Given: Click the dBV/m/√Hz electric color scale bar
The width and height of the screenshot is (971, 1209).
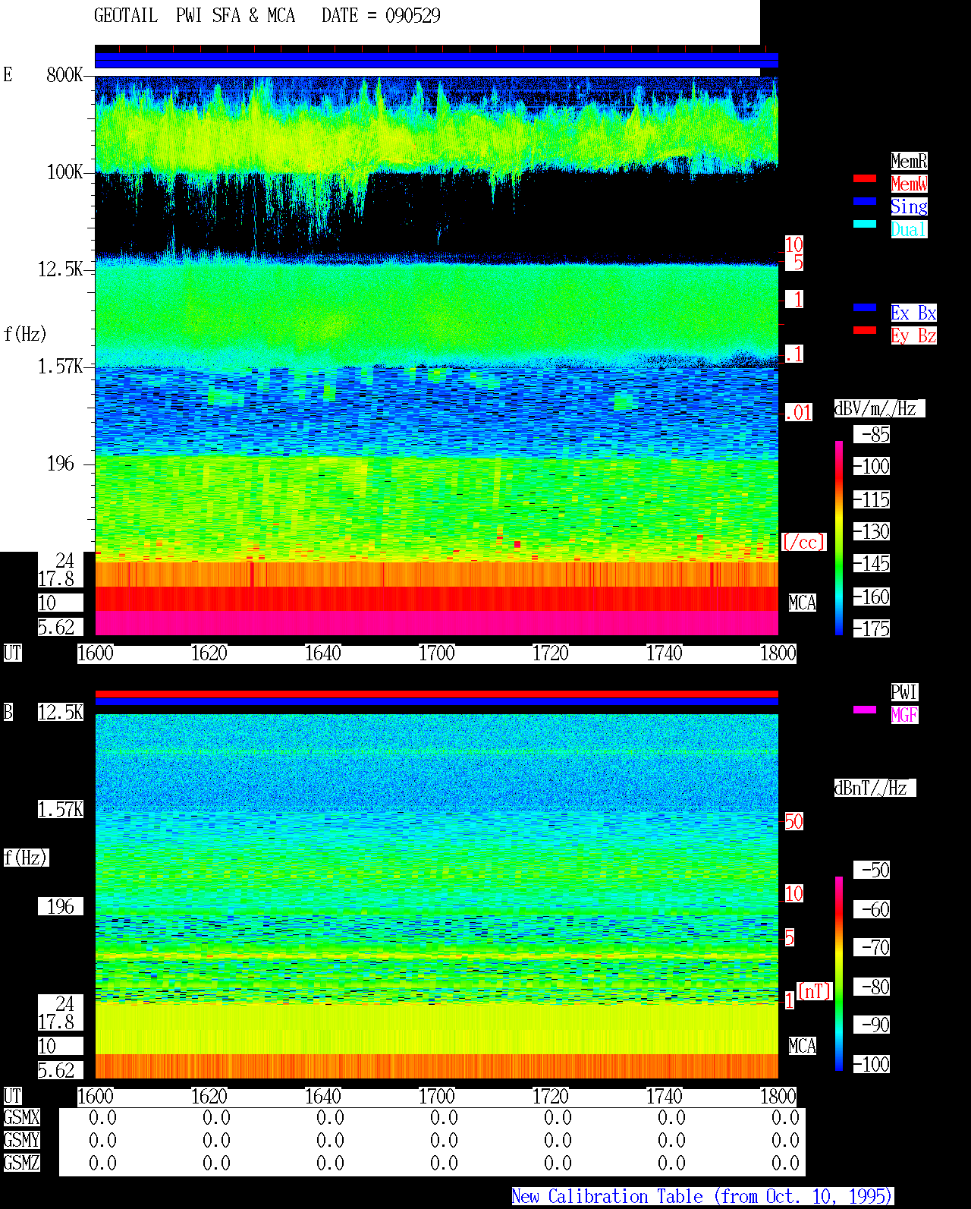Looking at the screenshot, I should click(x=839, y=537).
